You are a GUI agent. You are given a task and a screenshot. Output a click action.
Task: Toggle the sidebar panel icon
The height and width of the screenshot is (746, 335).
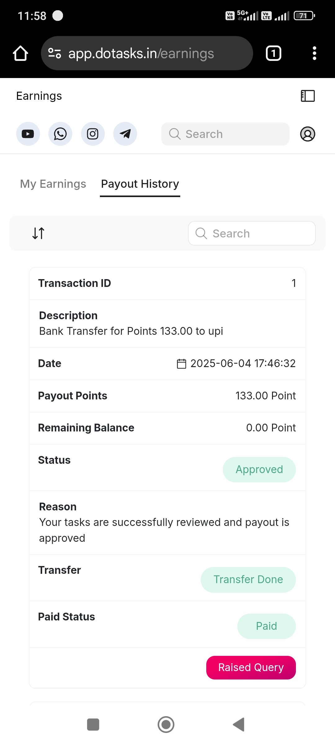[x=308, y=96]
